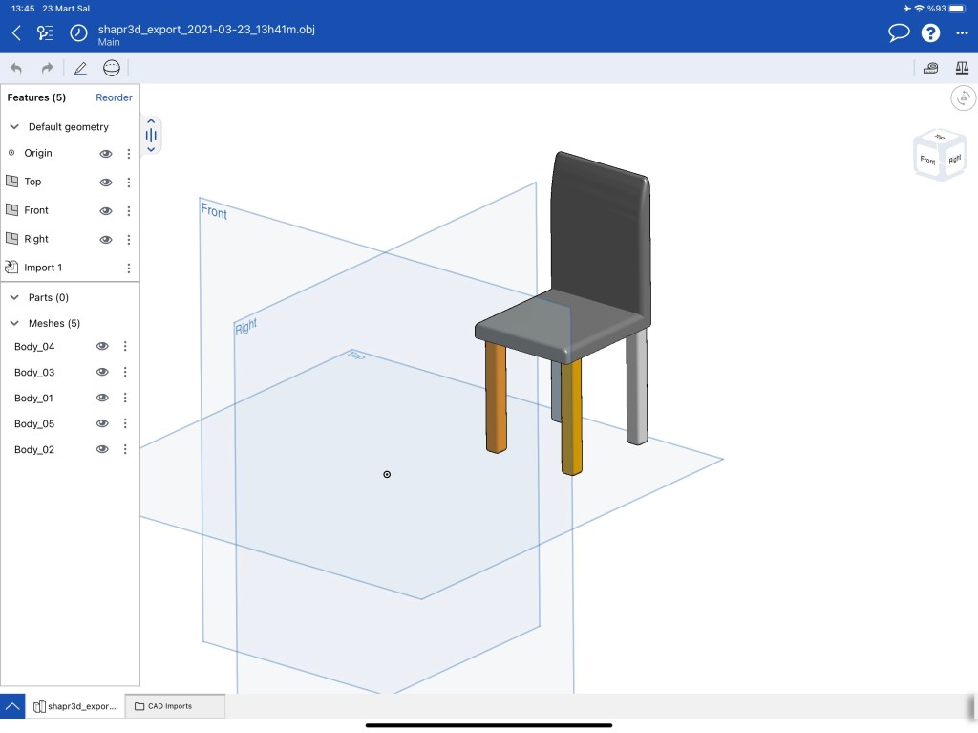This screenshot has width=978, height=733.
Task: Open the comments speech bubble
Action: pyautogui.click(x=898, y=33)
